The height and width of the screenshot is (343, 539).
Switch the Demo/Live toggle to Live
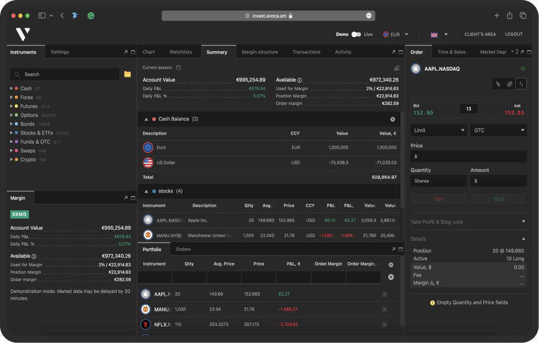356,35
